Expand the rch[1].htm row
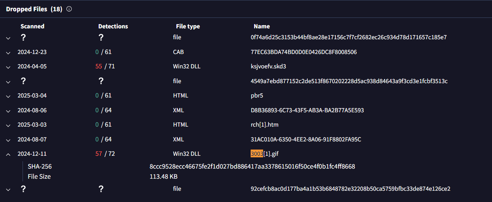The width and height of the screenshot is (492, 202). pos(8,125)
